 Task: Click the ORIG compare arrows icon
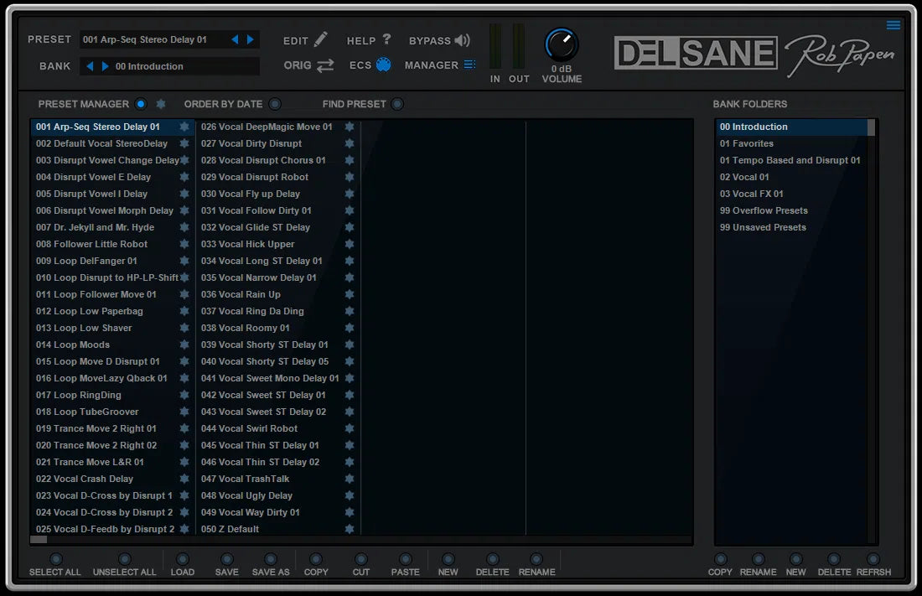[x=324, y=65]
